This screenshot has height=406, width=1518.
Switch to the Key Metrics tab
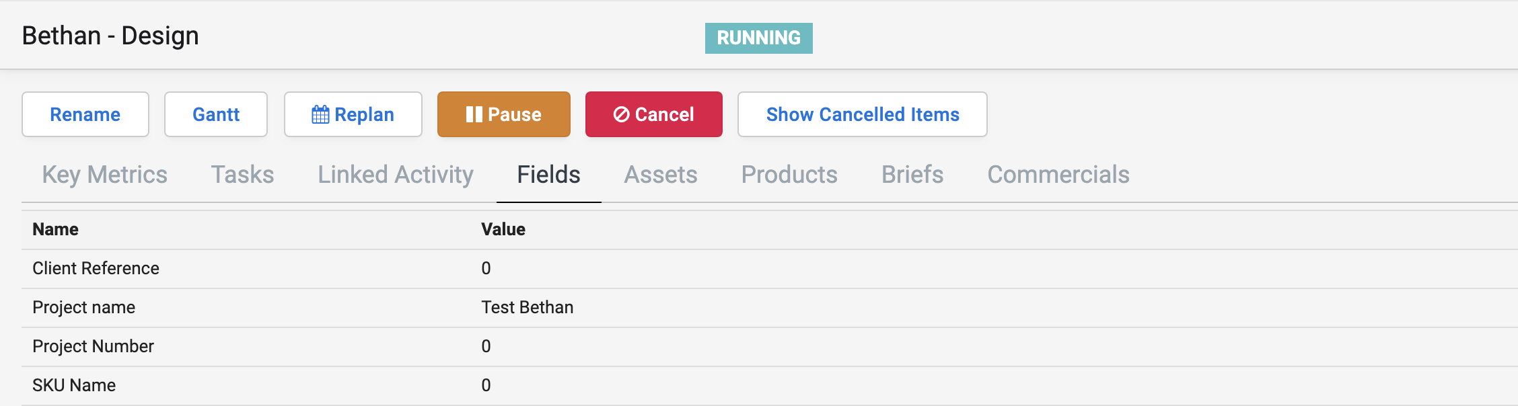104,175
